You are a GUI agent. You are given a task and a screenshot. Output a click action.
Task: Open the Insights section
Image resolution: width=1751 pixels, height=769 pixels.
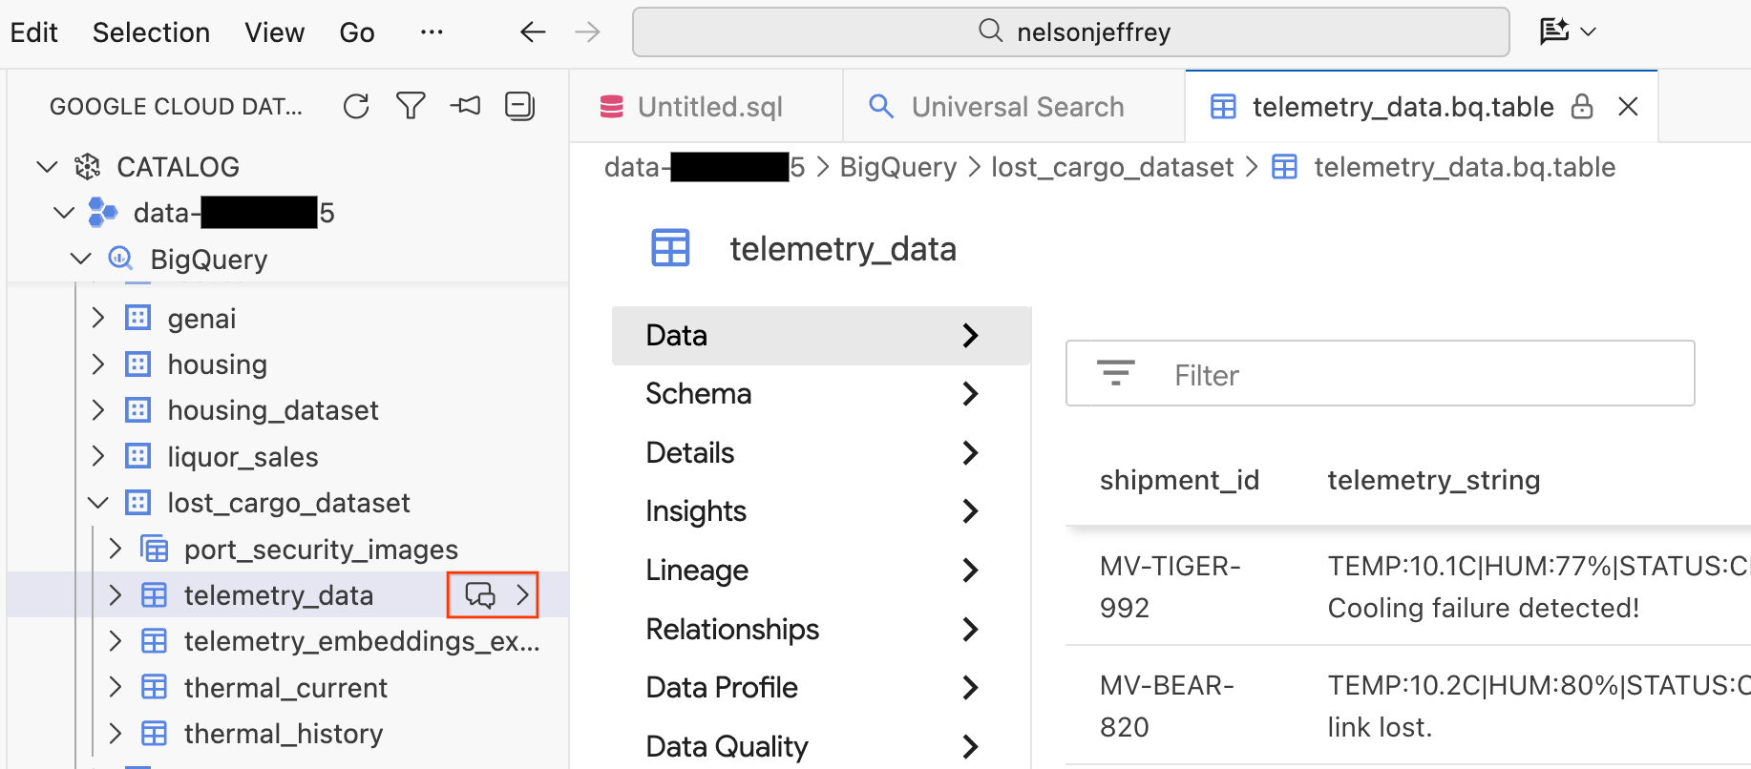821,511
